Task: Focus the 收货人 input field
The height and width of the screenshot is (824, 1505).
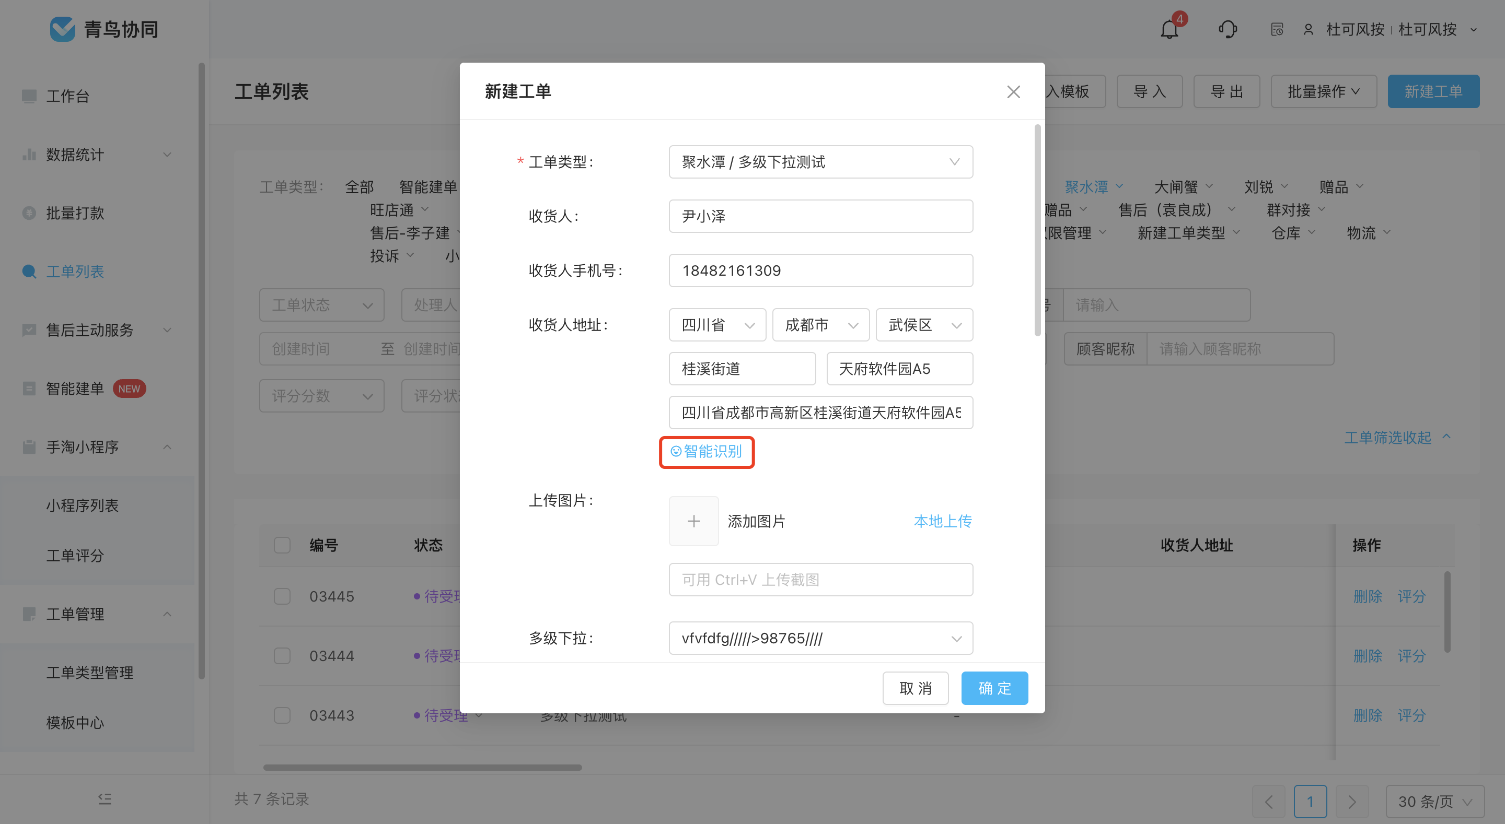Action: click(820, 216)
